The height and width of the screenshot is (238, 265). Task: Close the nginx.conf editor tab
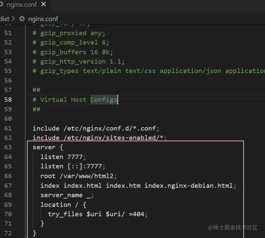[x=44, y=4]
